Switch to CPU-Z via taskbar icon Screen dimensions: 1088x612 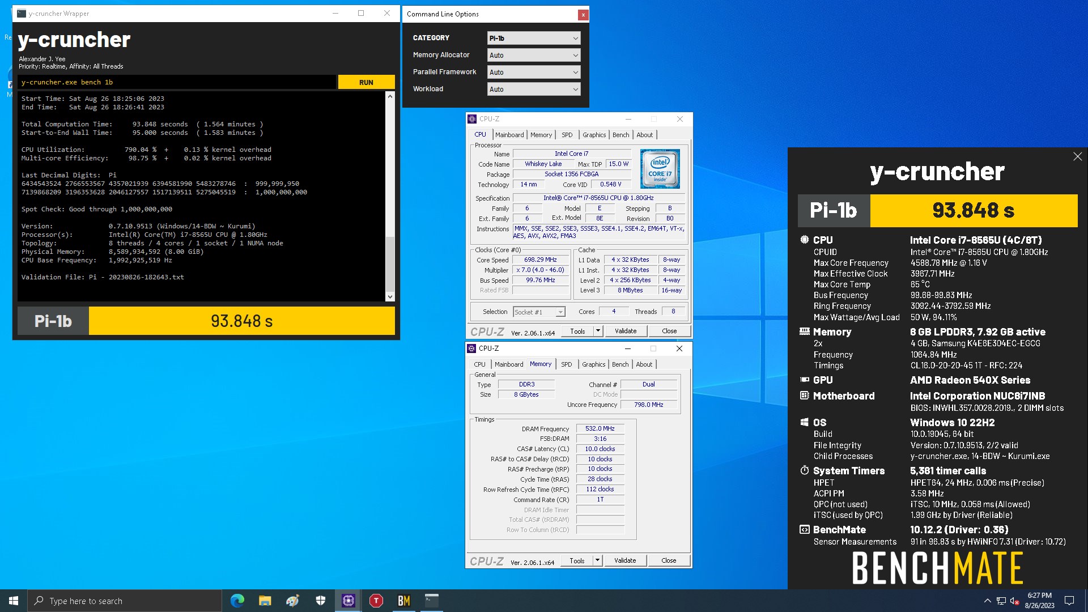coord(348,601)
